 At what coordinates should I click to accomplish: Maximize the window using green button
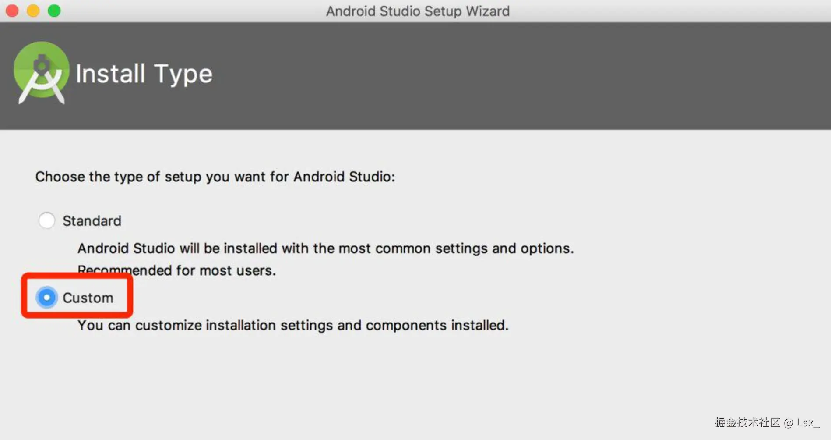54,11
